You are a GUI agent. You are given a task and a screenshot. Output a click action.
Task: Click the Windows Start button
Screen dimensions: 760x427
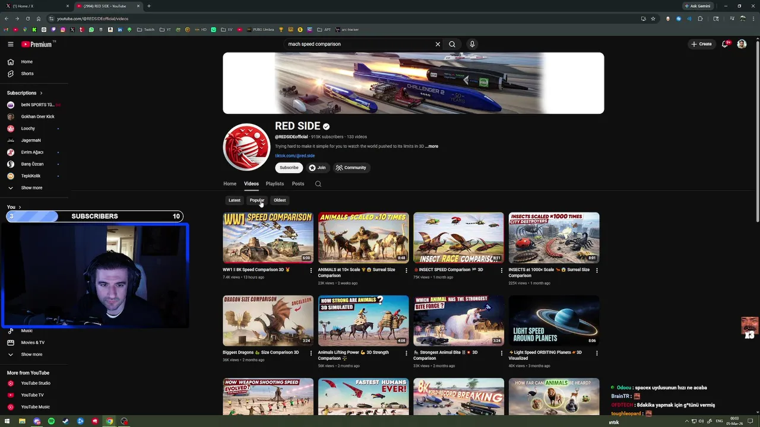(x=8, y=421)
